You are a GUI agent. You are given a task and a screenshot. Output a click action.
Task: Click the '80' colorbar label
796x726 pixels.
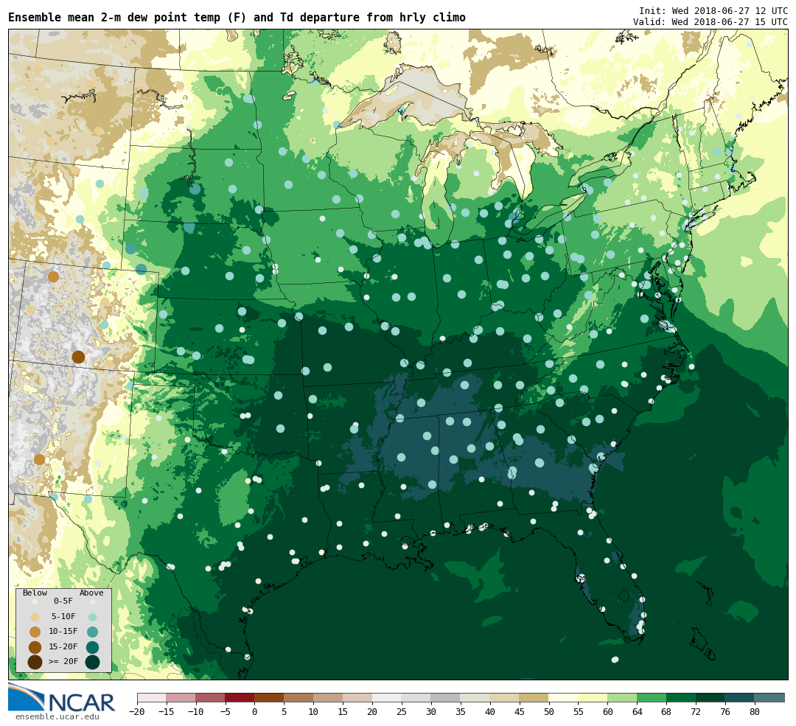coord(755,712)
